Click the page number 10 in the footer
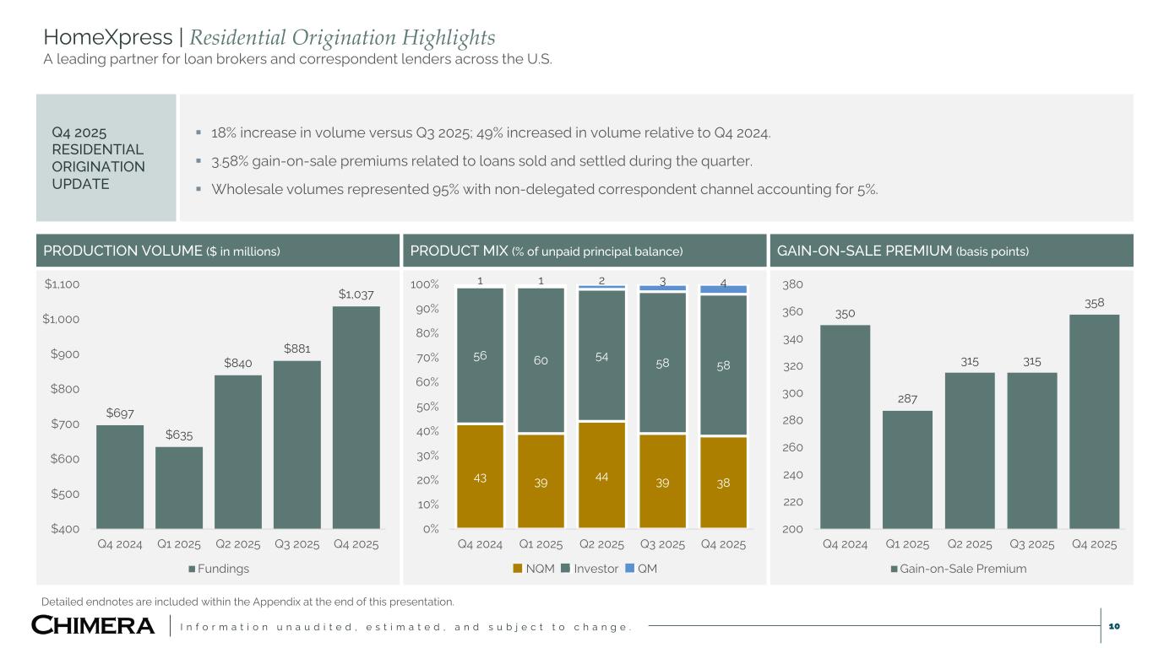Screen dimensions: 1153x648 pos(1113,626)
